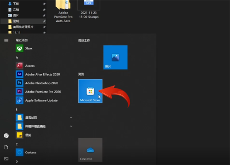The width and height of the screenshot is (230, 165).
Task: Jump to letter C section header
Action: tap(17, 144)
